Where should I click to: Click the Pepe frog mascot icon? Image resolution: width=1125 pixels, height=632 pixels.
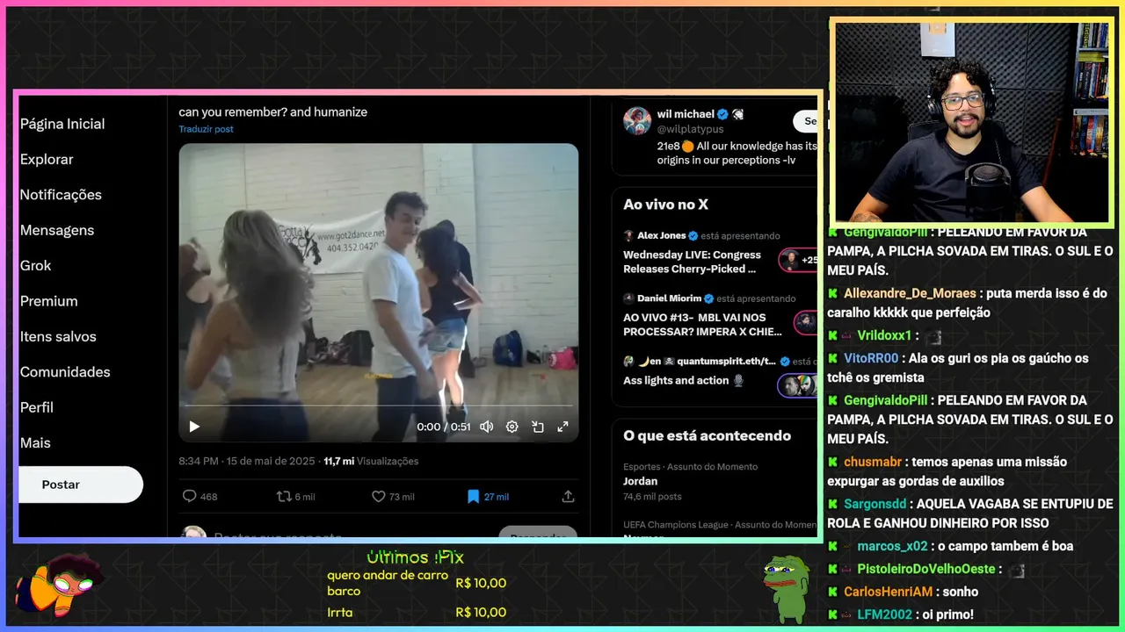tap(786, 589)
